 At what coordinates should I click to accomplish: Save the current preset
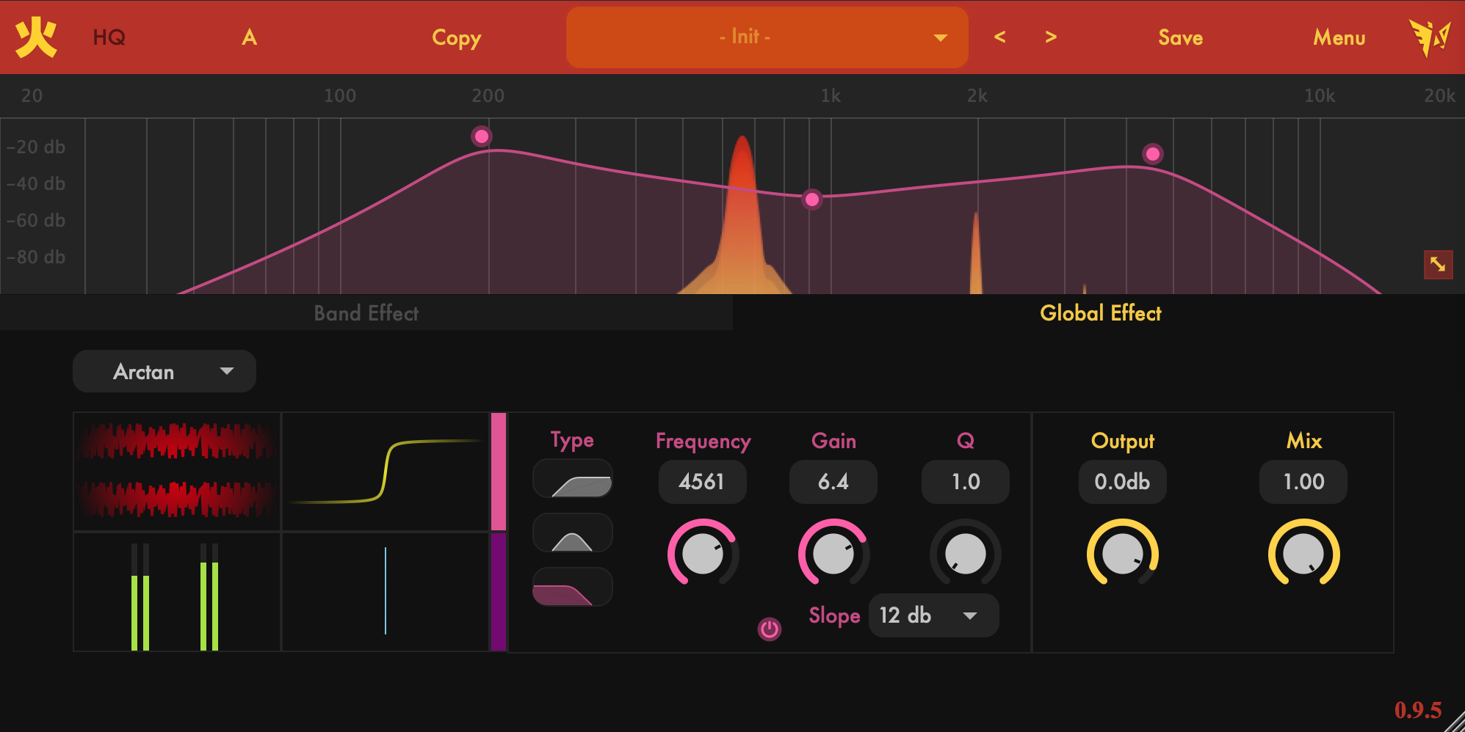click(x=1180, y=37)
